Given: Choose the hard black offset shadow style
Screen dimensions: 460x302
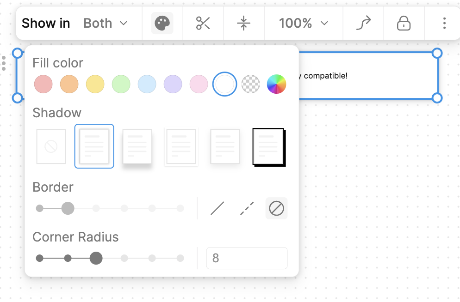Looking at the screenshot, I should coord(269,146).
